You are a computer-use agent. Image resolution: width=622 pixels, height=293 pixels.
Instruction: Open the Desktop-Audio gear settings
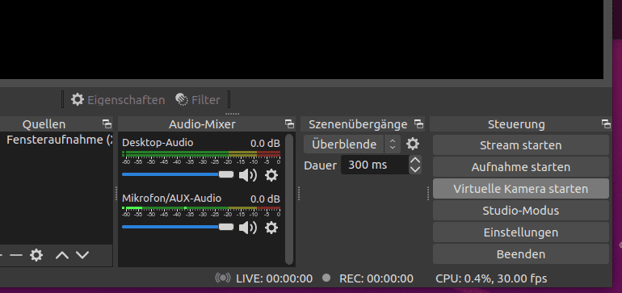coord(271,175)
